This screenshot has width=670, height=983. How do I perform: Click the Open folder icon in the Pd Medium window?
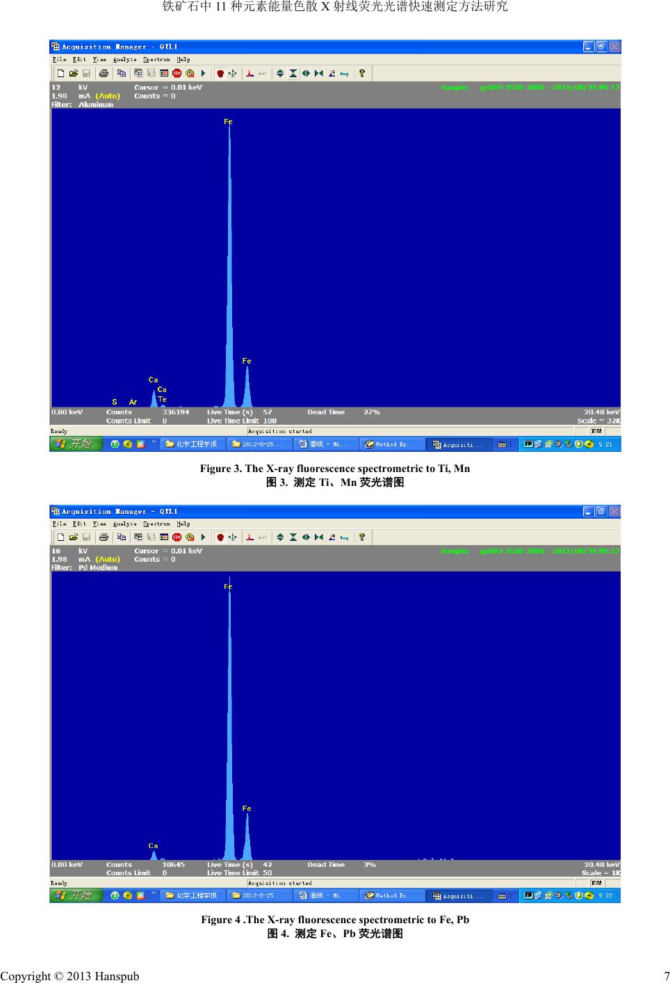pos(73,537)
